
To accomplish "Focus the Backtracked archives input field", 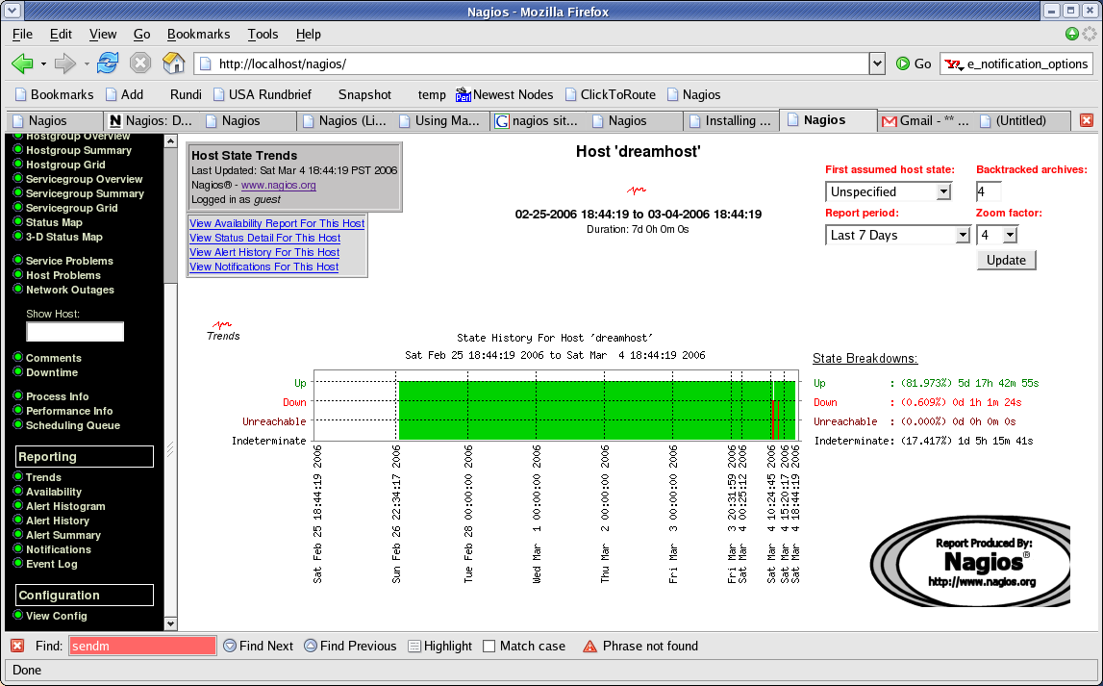I will (989, 191).
